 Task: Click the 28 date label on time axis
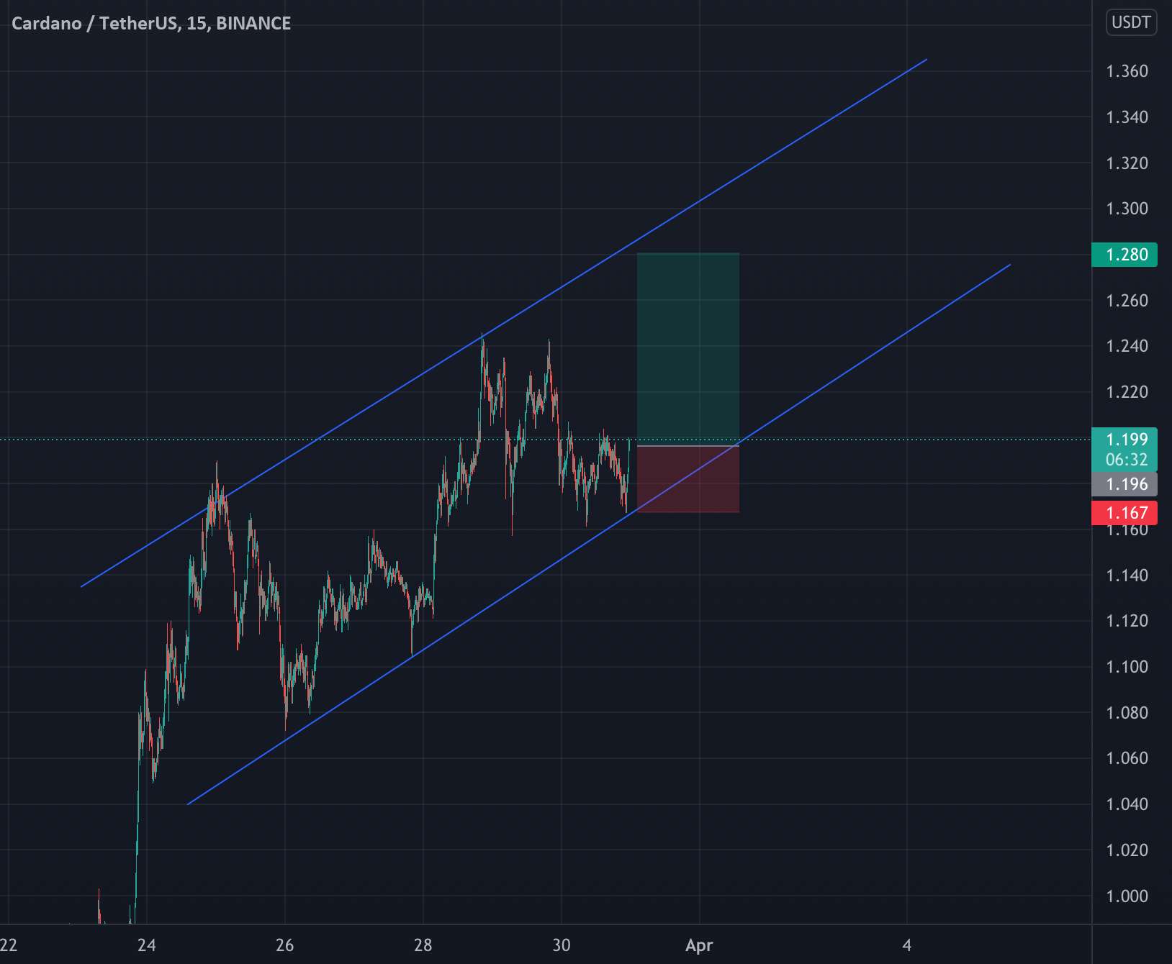[x=423, y=945]
